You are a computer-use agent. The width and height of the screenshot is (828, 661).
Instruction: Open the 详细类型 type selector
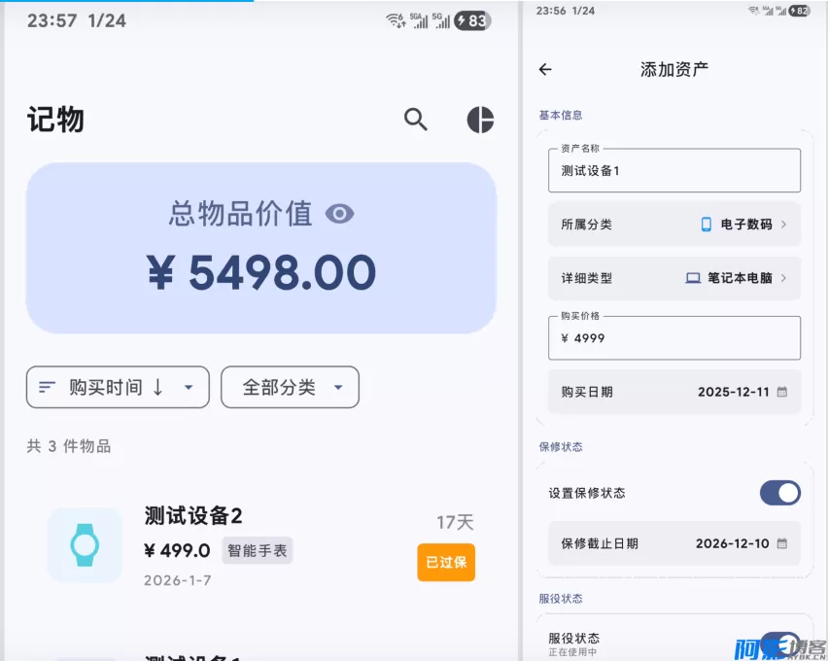tap(674, 279)
